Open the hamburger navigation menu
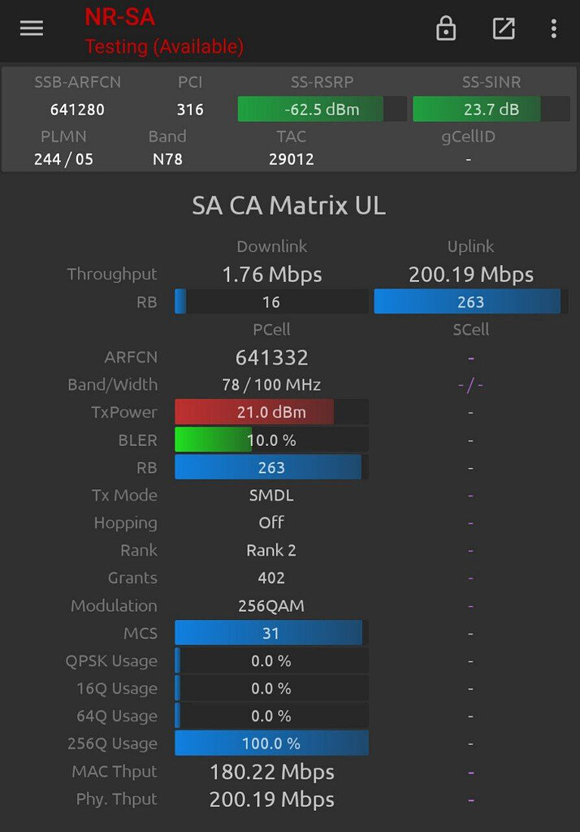Screen dimensions: 580x832 pyautogui.click(x=32, y=28)
